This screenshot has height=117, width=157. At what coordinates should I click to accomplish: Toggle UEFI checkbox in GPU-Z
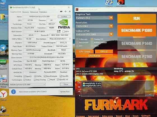click(x=63, y=31)
